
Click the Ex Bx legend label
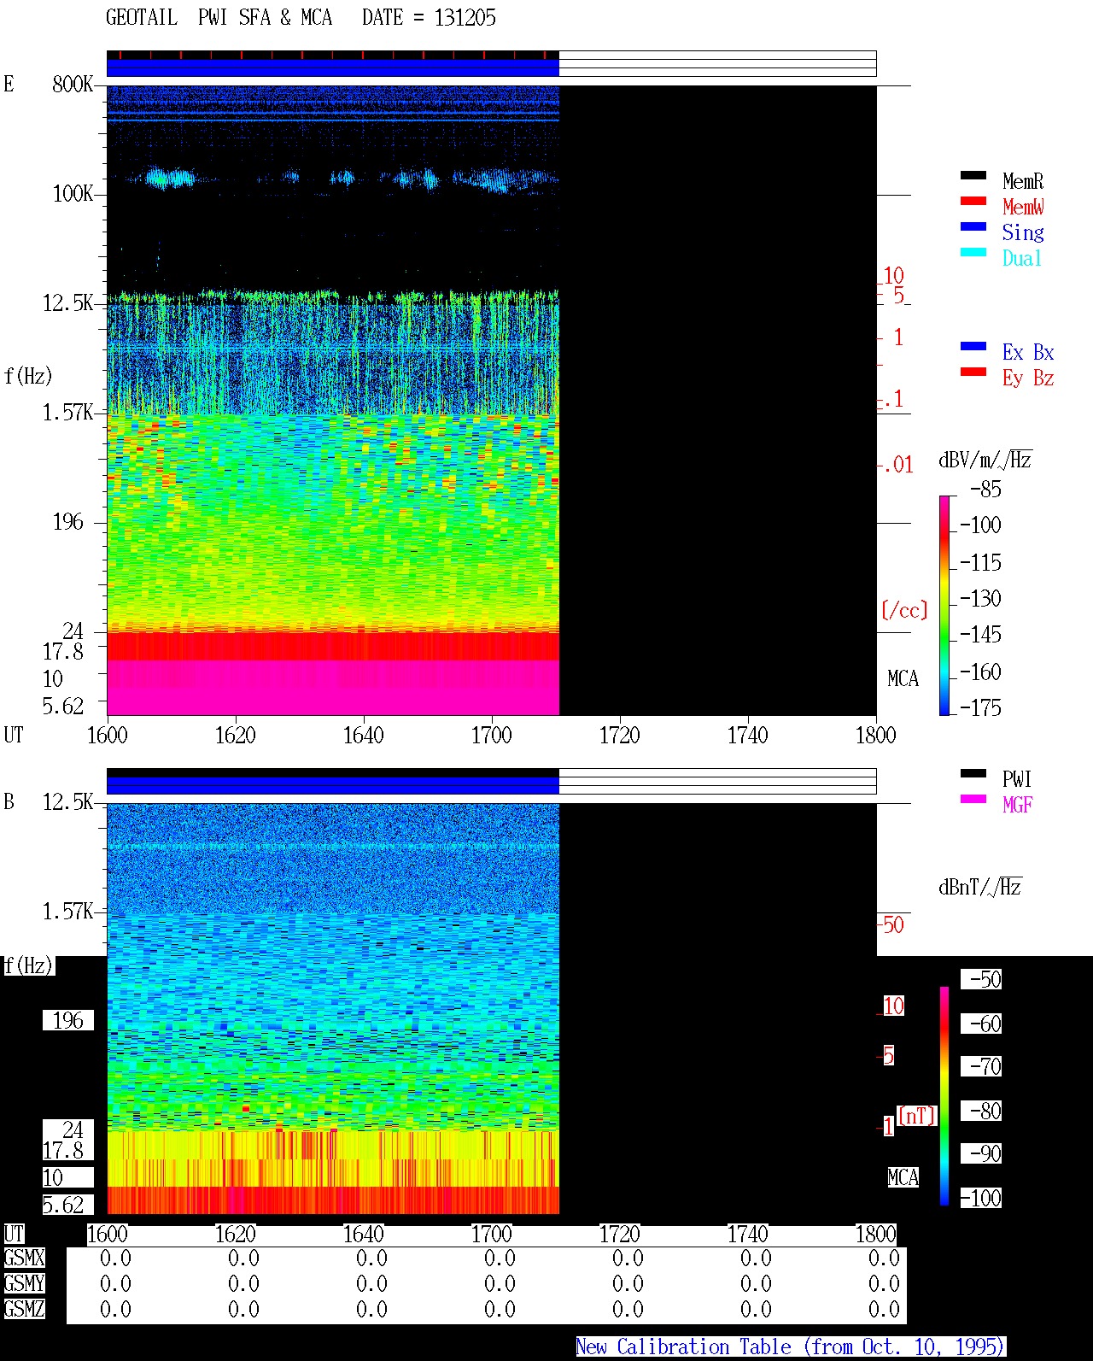click(x=1028, y=352)
